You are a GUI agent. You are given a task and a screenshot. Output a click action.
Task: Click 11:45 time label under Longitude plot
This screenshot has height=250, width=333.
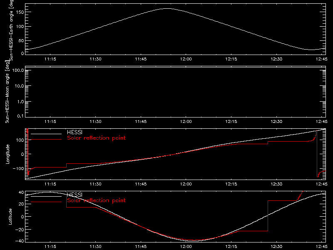tap(141, 184)
